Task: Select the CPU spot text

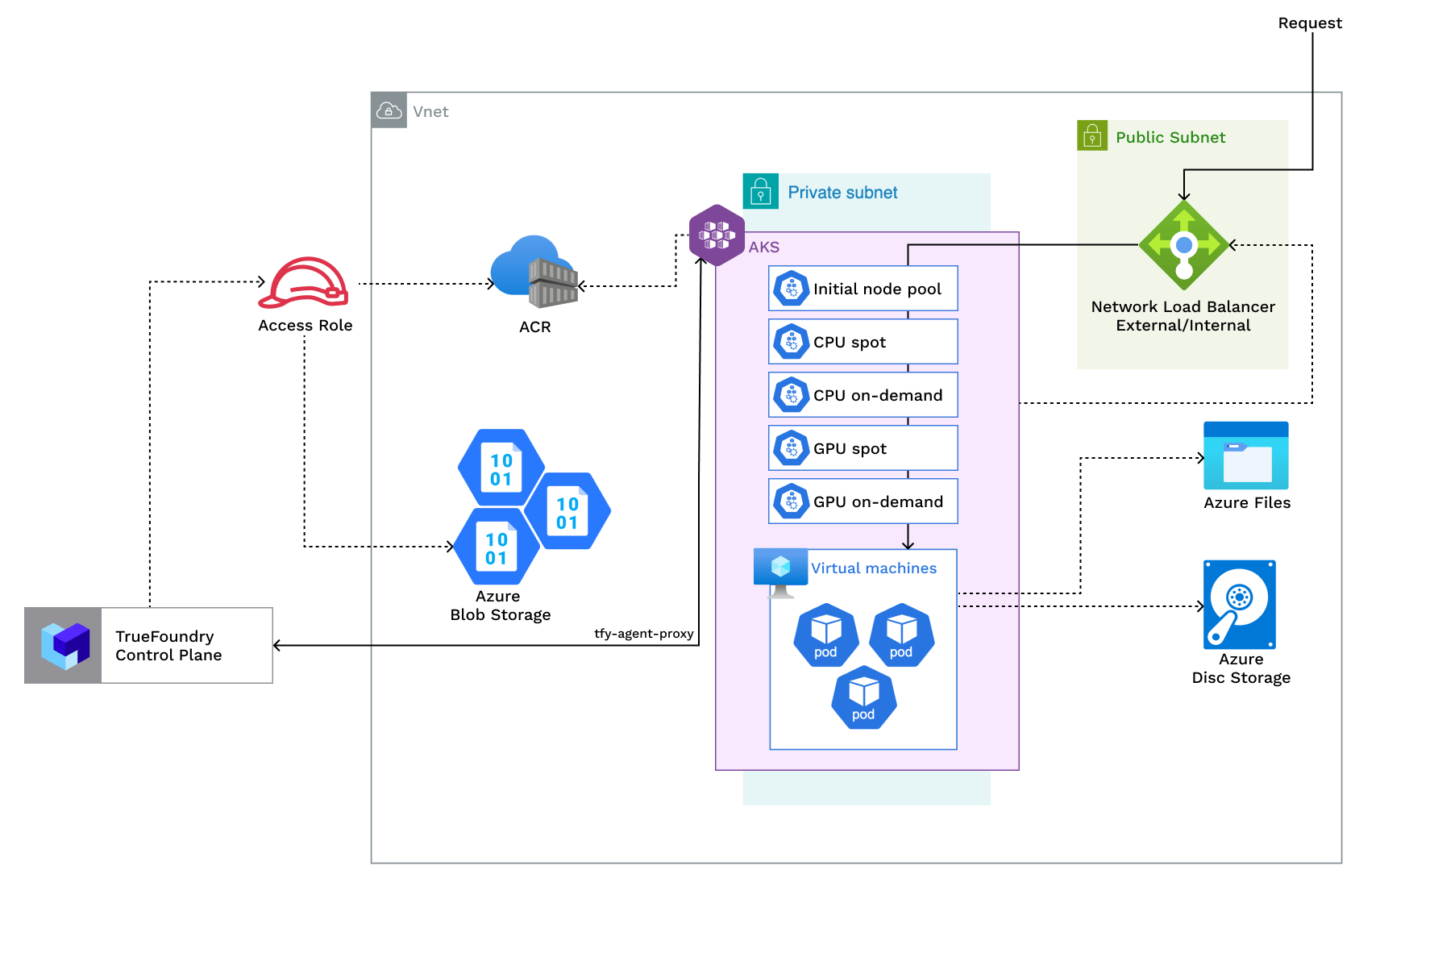Action: pos(850,343)
